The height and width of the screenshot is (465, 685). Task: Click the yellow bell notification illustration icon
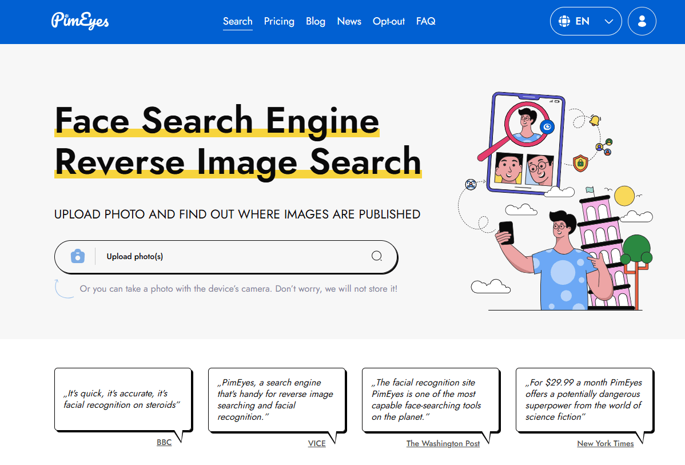[x=595, y=120]
